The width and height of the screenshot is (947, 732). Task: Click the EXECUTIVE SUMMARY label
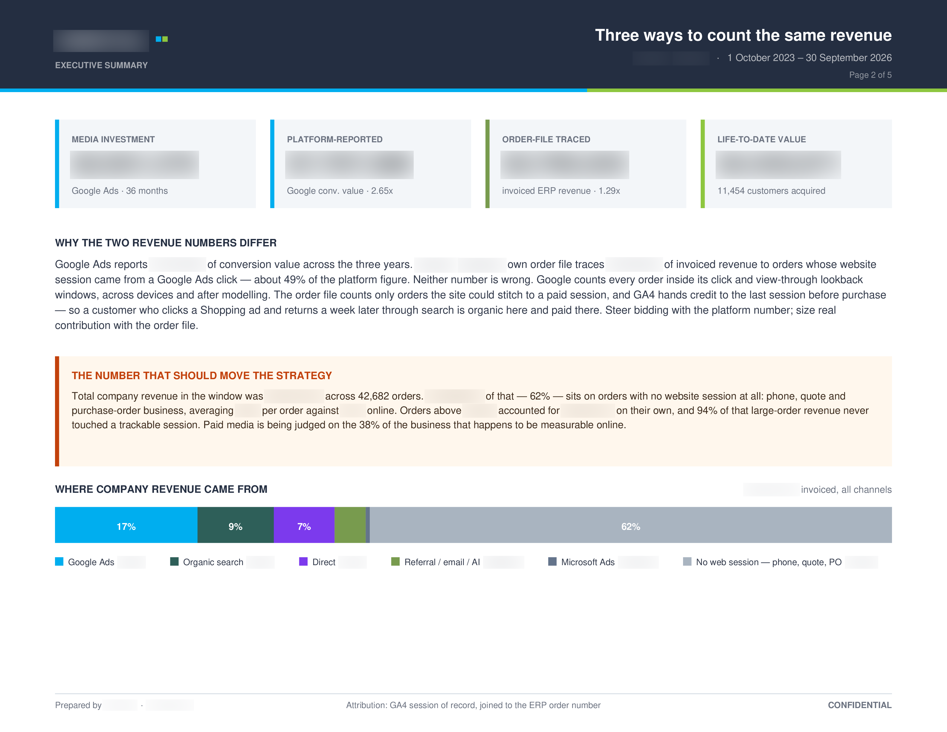pos(101,65)
